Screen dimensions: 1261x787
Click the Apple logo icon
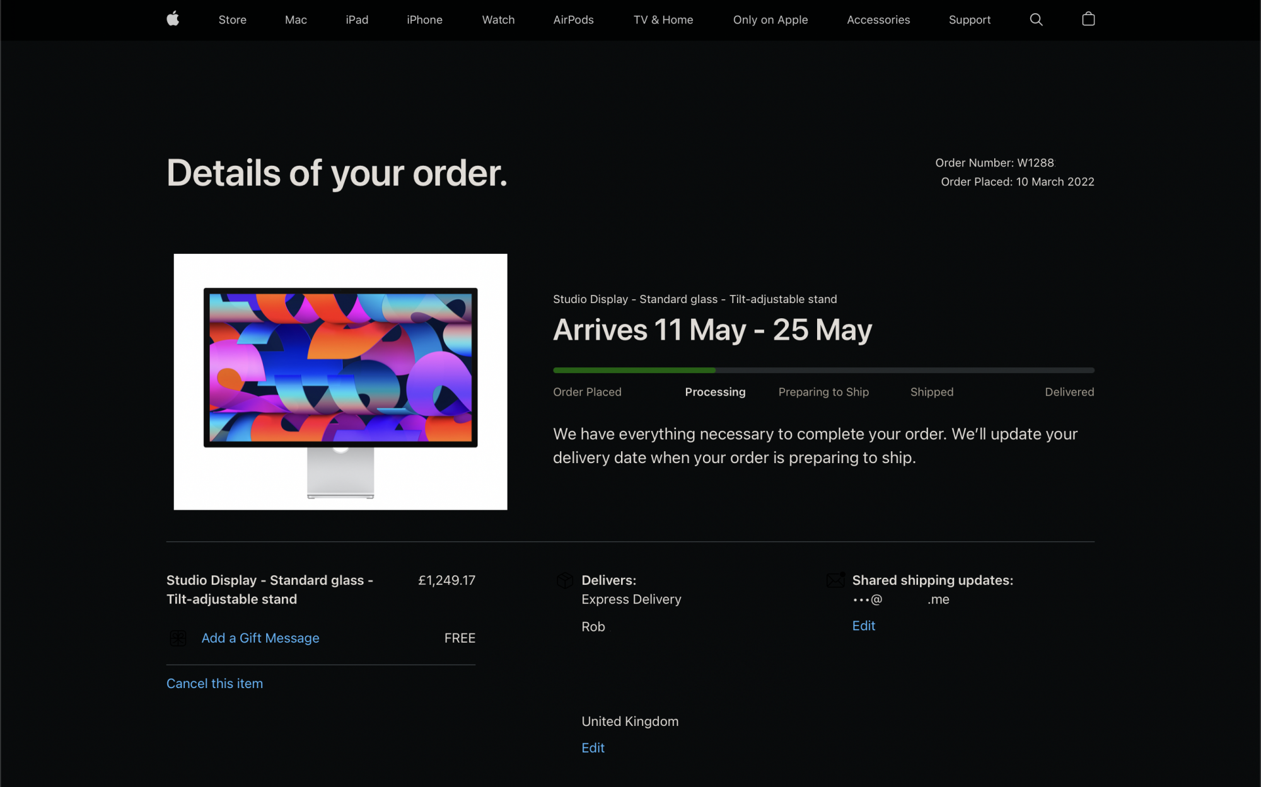click(173, 20)
